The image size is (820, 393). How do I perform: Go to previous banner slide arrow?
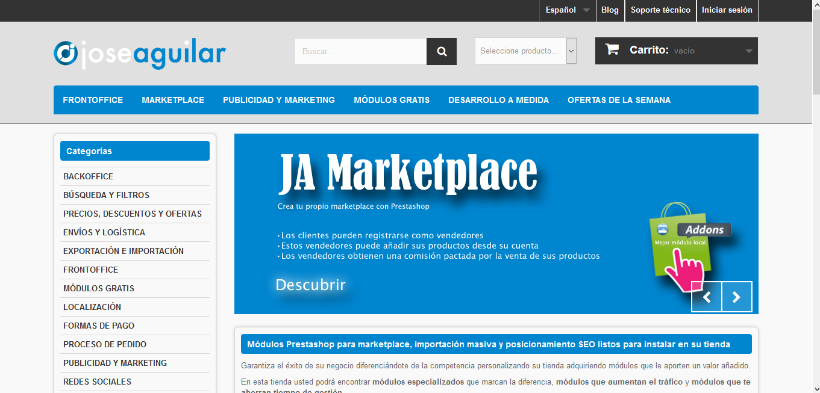[x=707, y=297]
